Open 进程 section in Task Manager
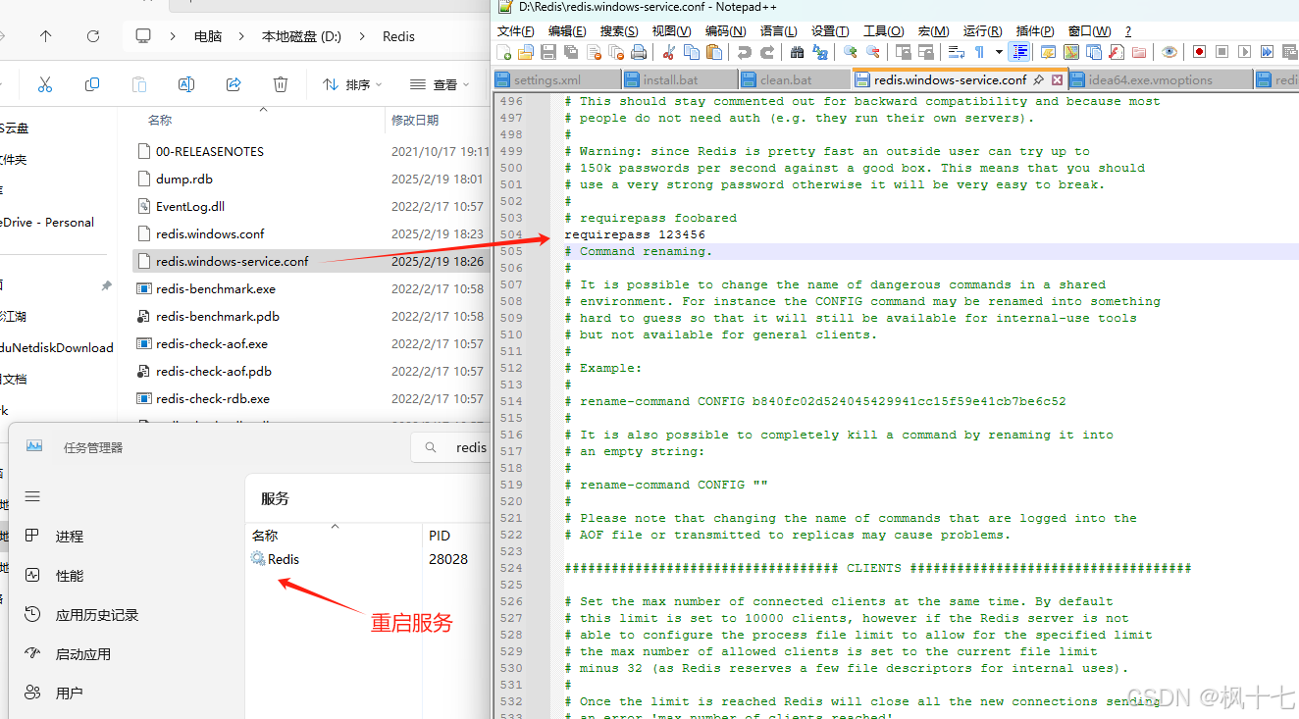Viewport: 1299px width, 719px height. click(x=69, y=537)
